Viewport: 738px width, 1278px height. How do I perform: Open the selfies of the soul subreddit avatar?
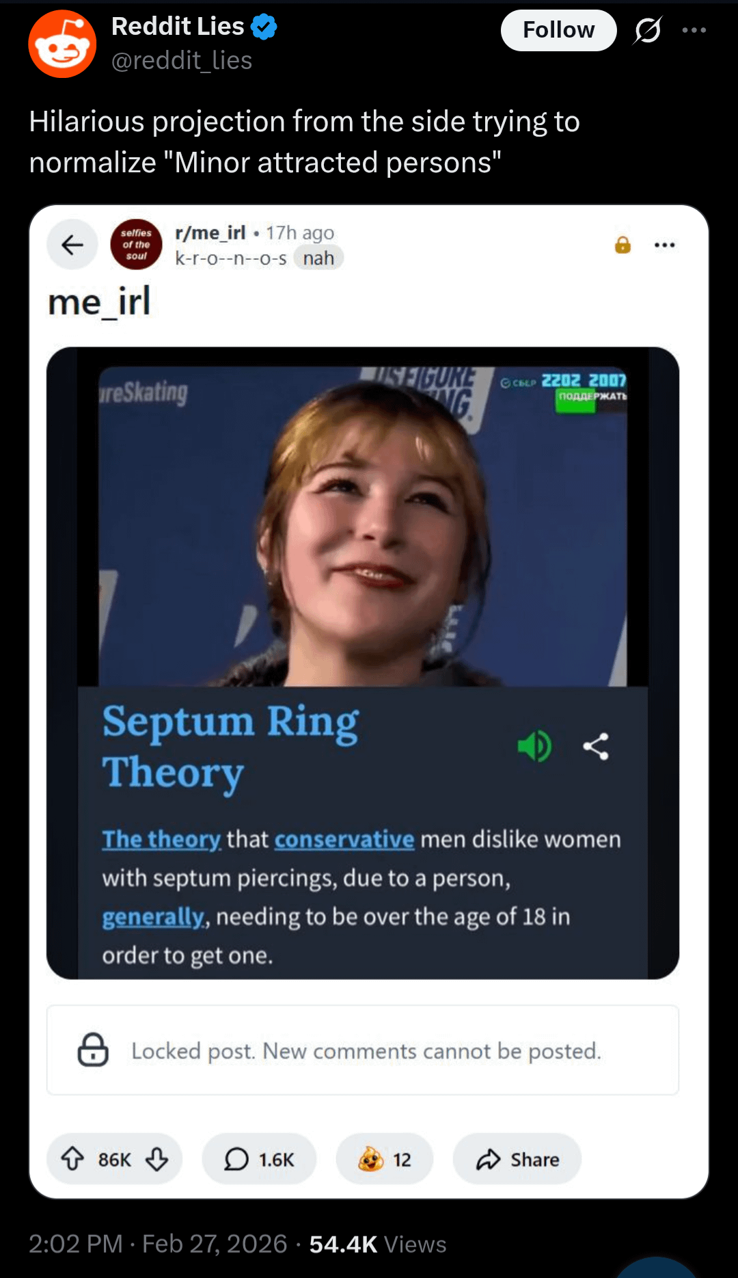click(x=137, y=245)
